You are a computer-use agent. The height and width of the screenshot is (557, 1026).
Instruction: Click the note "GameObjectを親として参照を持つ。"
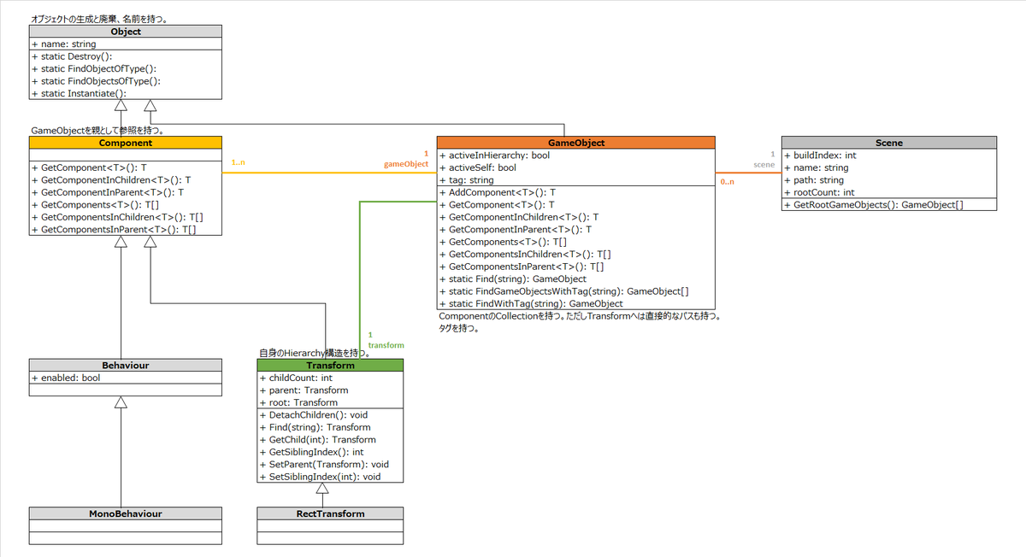(x=97, y=131)
